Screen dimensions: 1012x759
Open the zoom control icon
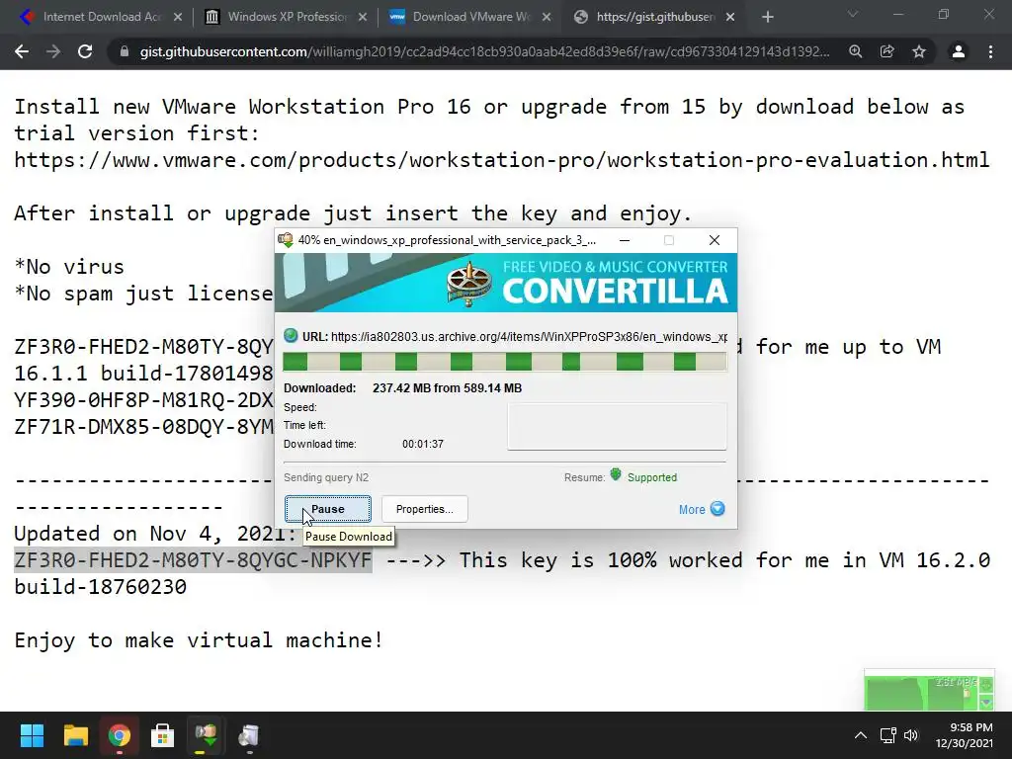click(x=856, y=51)
